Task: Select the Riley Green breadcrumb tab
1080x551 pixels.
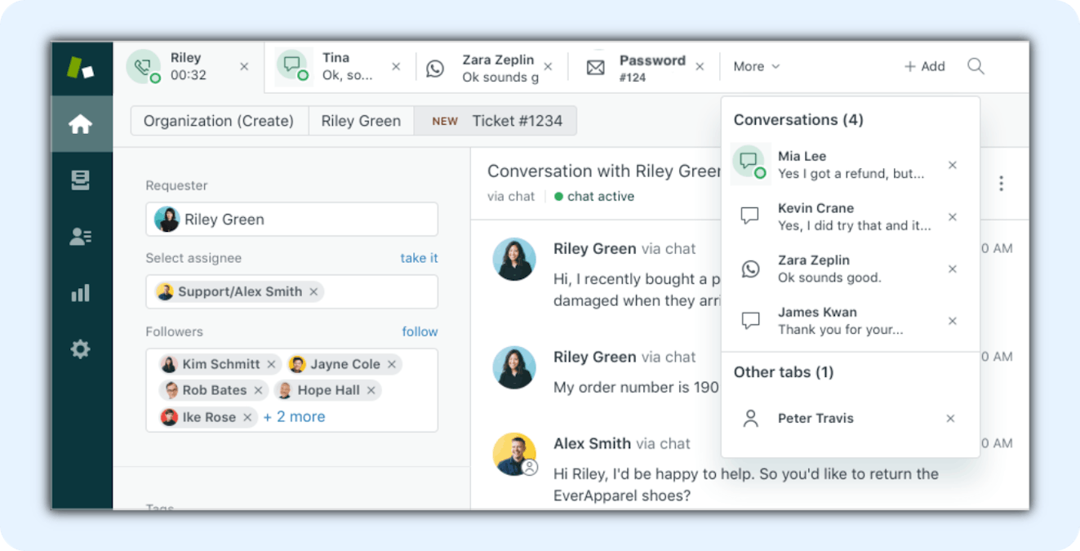Action: click(361, 121)
